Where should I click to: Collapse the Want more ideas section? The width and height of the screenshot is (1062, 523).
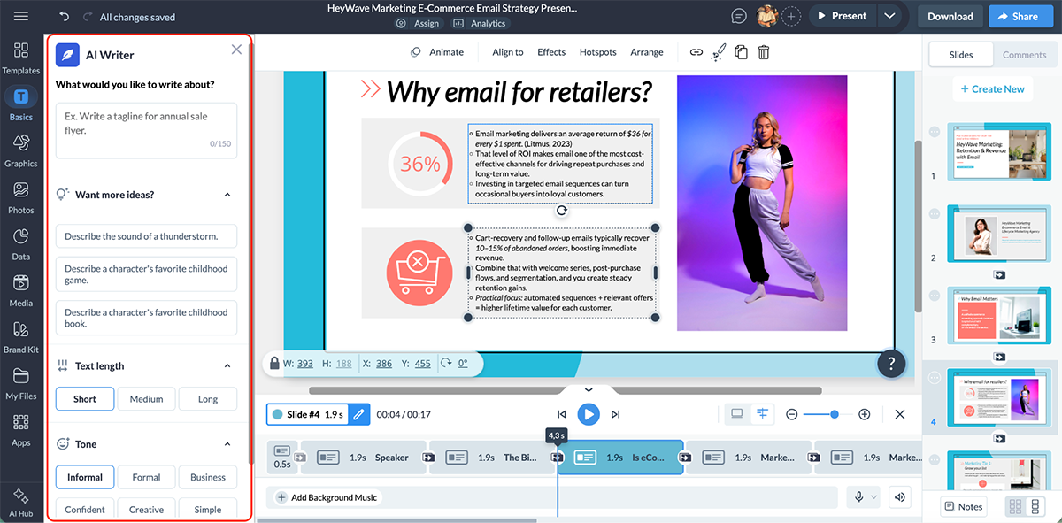pyautogui.click(x=227, y=194)
